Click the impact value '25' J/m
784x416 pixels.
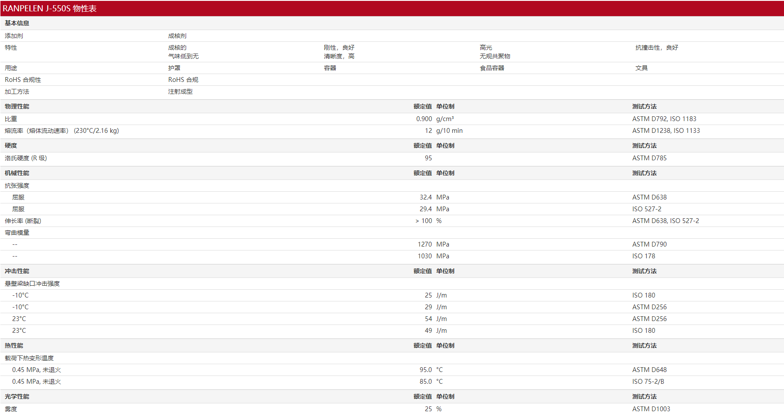point(428,295)
